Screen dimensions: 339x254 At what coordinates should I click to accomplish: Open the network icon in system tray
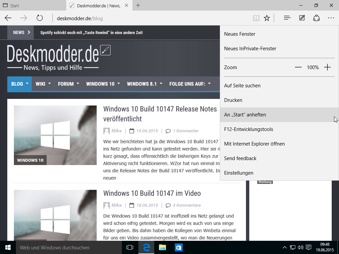(x=293, y=247)
